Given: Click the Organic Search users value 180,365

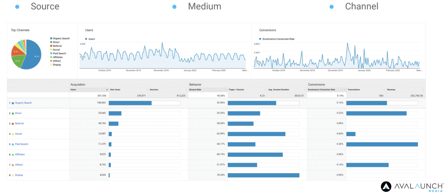Looking at the screenshot, I should [x=102, y=103].
